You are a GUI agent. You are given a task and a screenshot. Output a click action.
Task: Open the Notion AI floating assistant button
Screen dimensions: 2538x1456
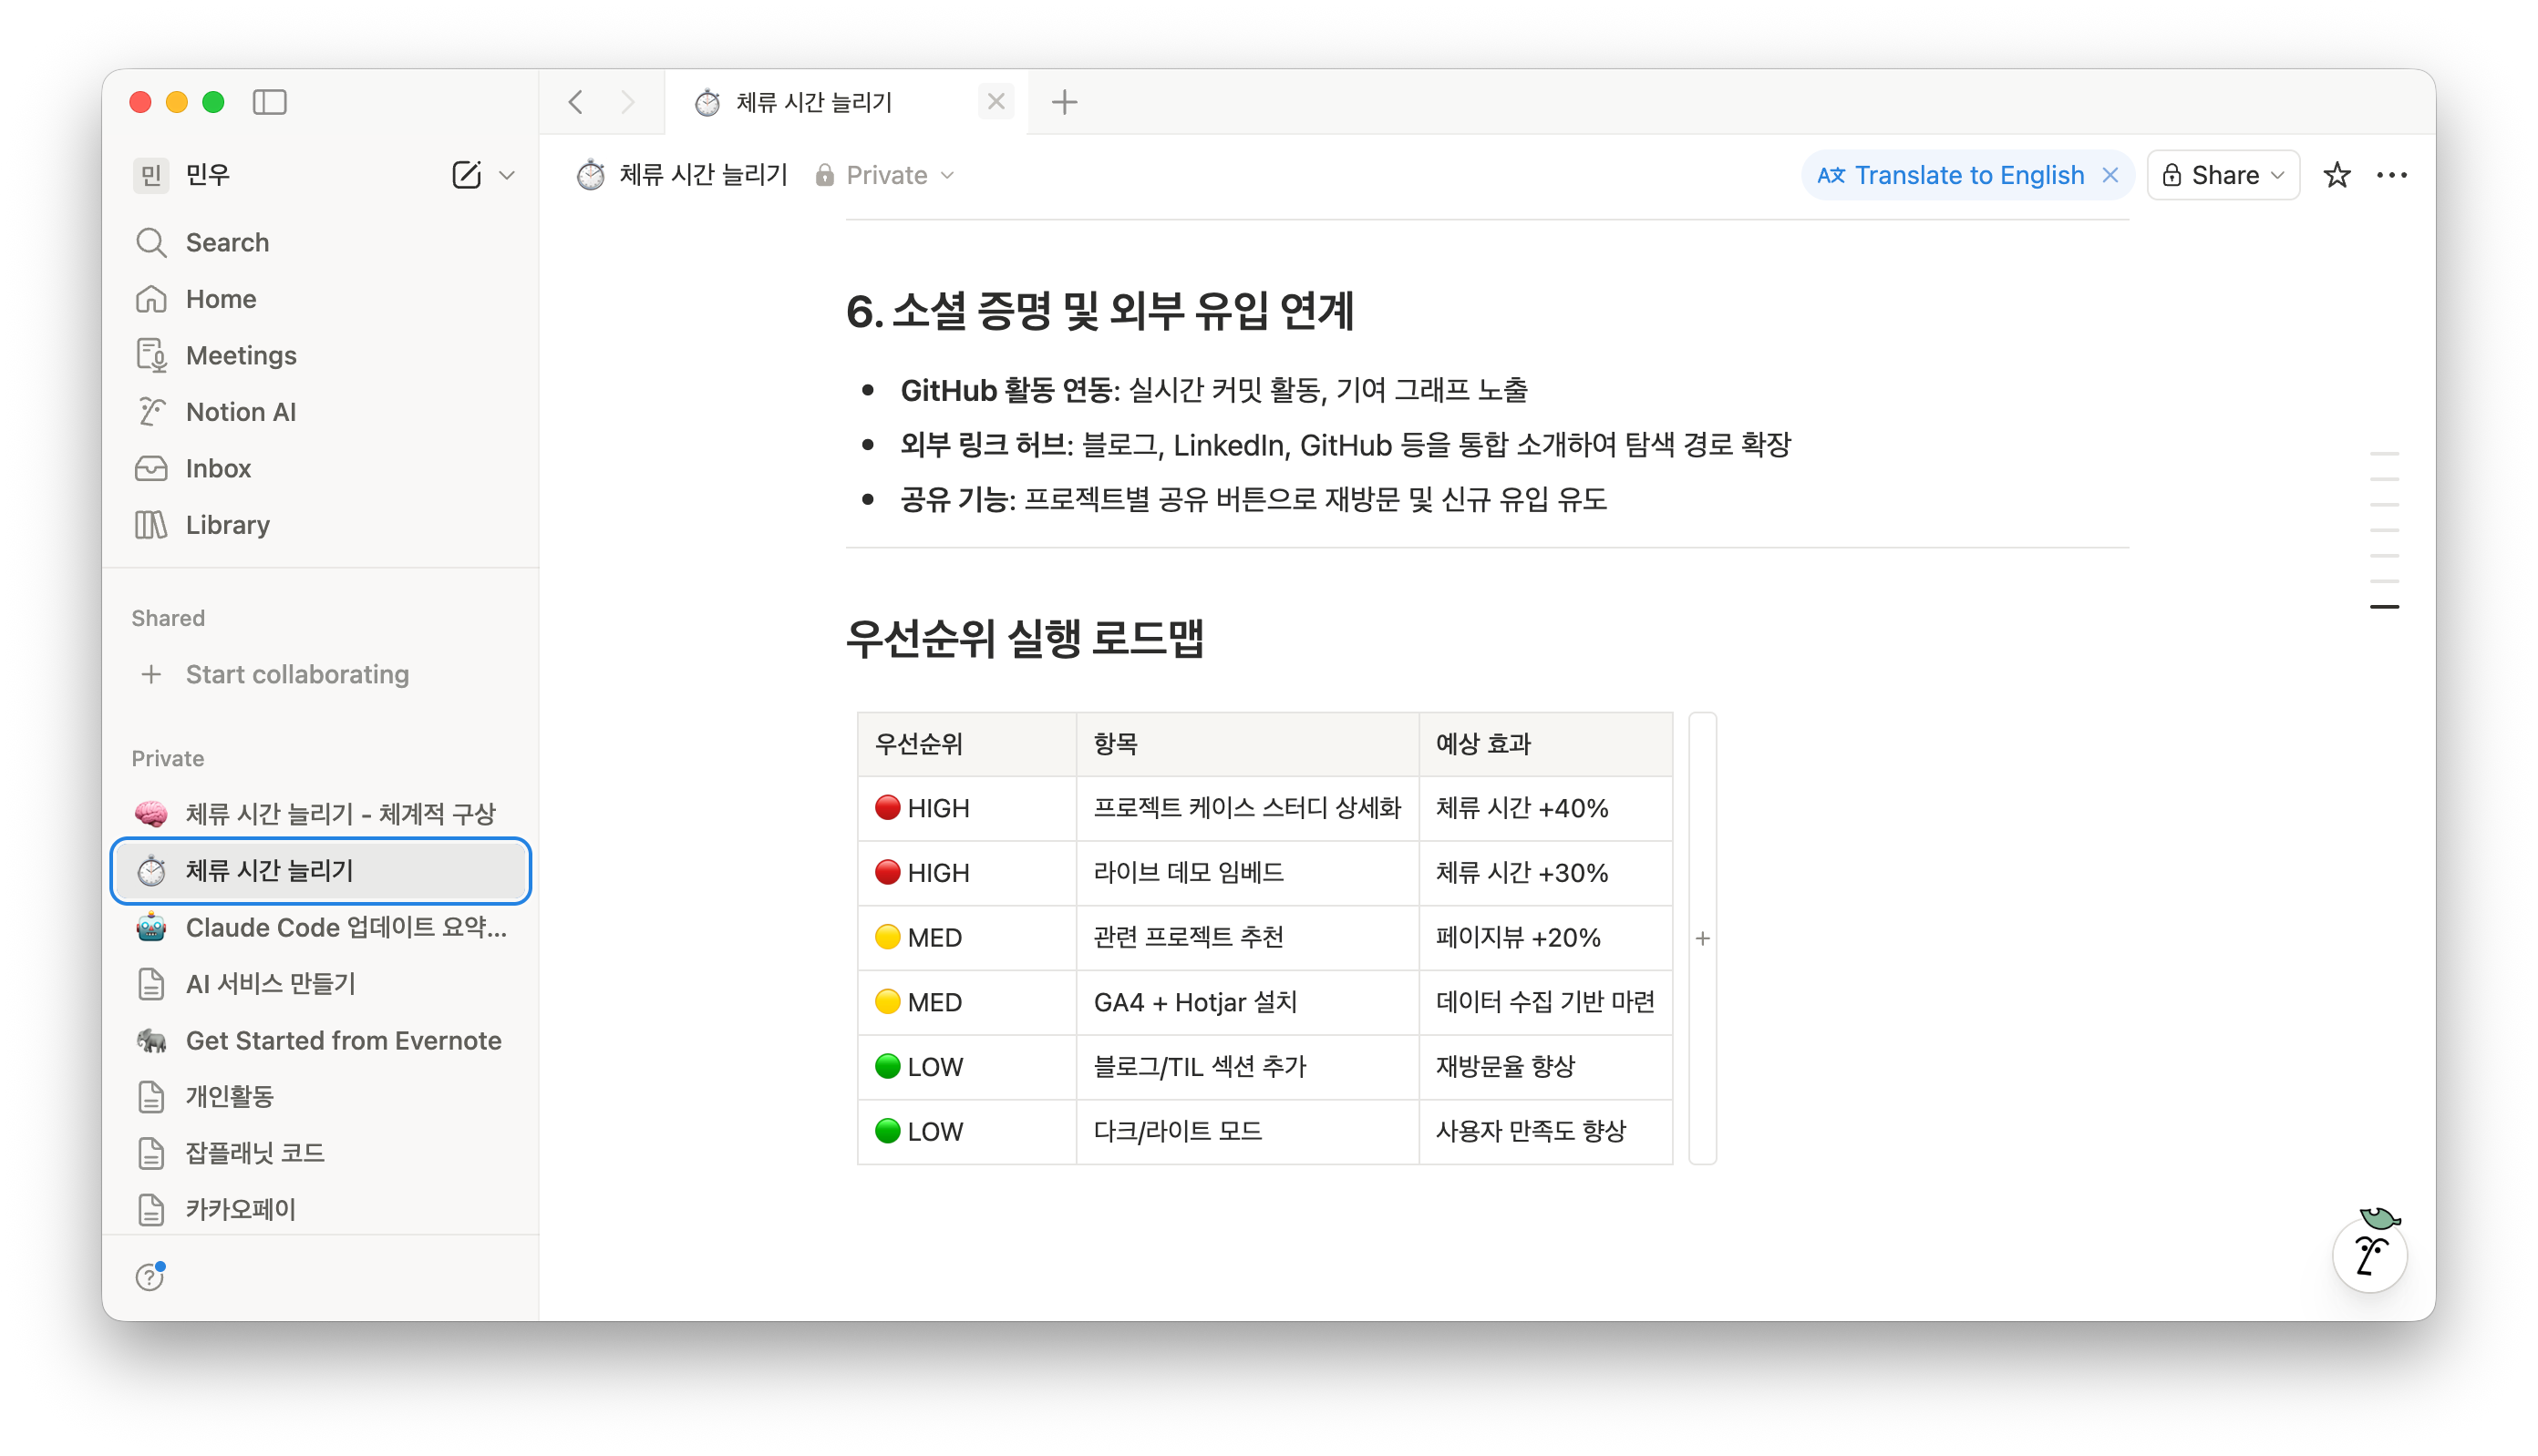tap(2369, 1254)
